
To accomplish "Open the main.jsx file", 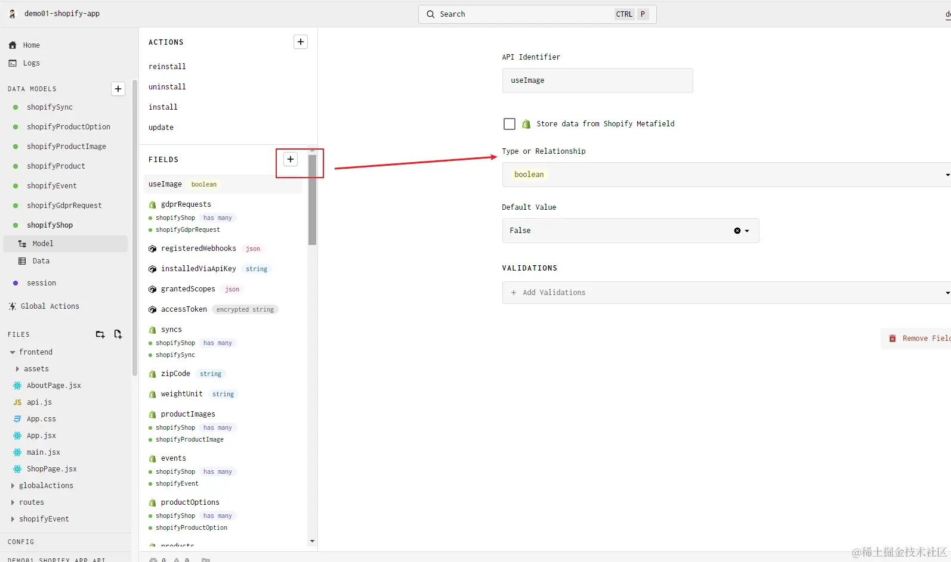I will 44,452.
